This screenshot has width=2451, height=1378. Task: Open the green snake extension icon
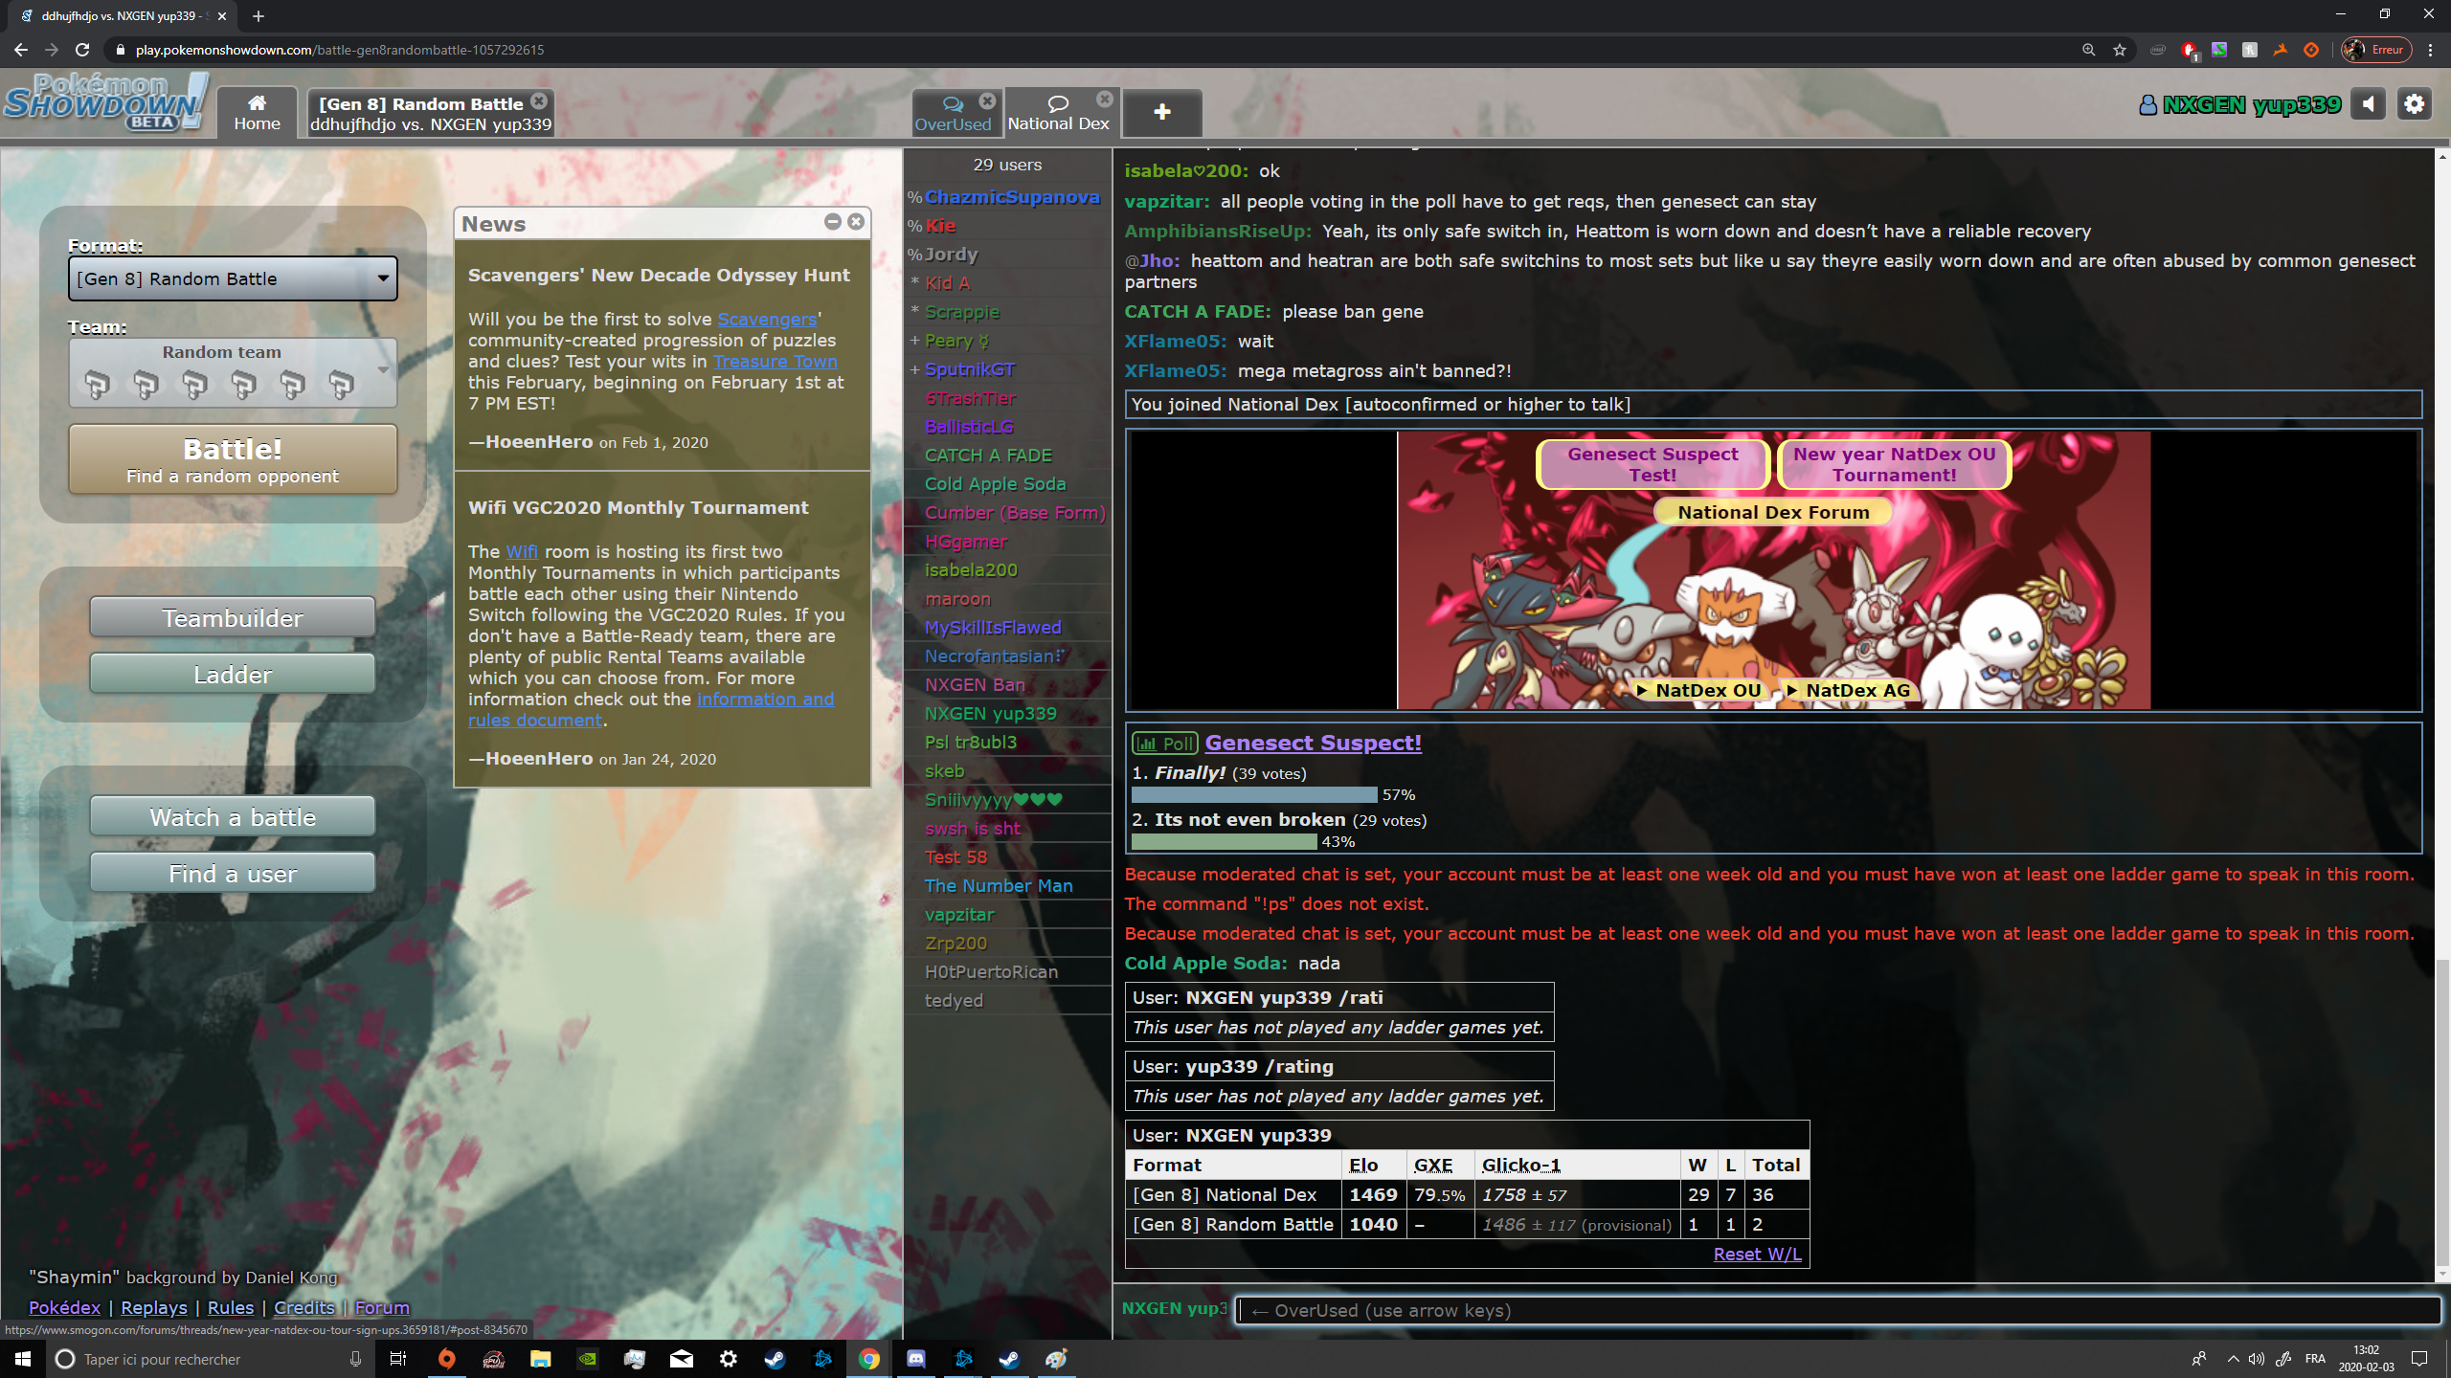click(x=2219, y=50)
